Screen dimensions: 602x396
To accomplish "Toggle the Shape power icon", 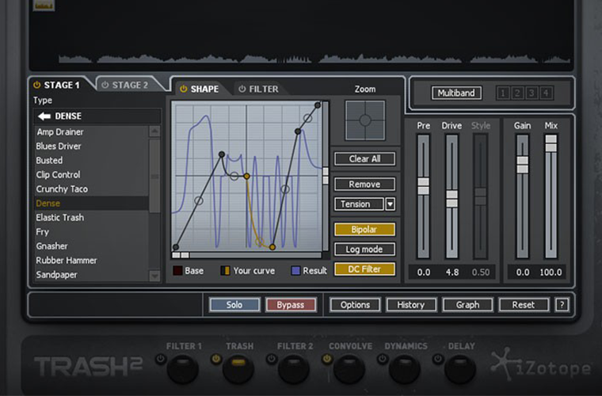I will click(x=184, y=89).
